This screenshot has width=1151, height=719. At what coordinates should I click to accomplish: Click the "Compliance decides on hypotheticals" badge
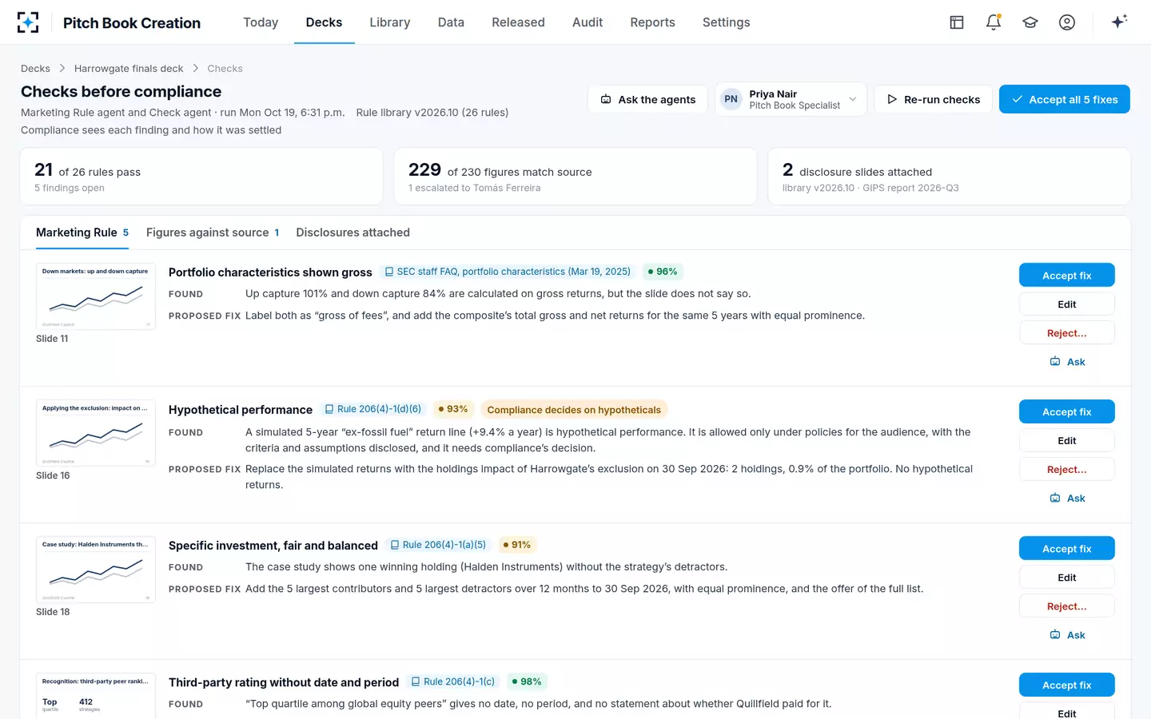coord(574,410)
